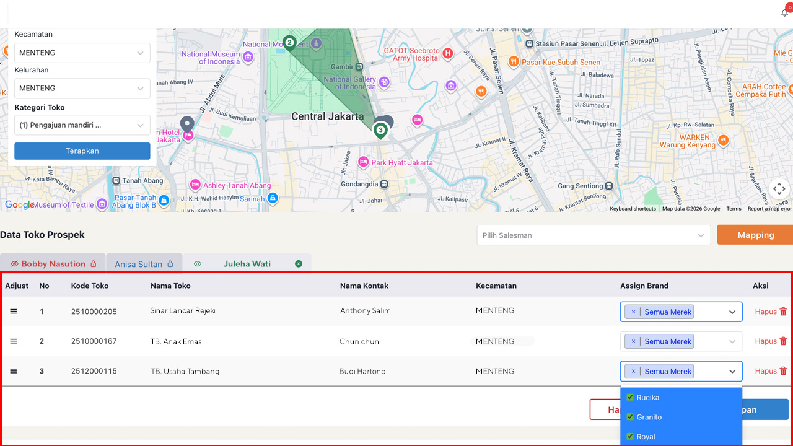Image resolution: width=793 pixels, height=446 pixels.
Task: Open the notifications bell
Action: (785, 12)
